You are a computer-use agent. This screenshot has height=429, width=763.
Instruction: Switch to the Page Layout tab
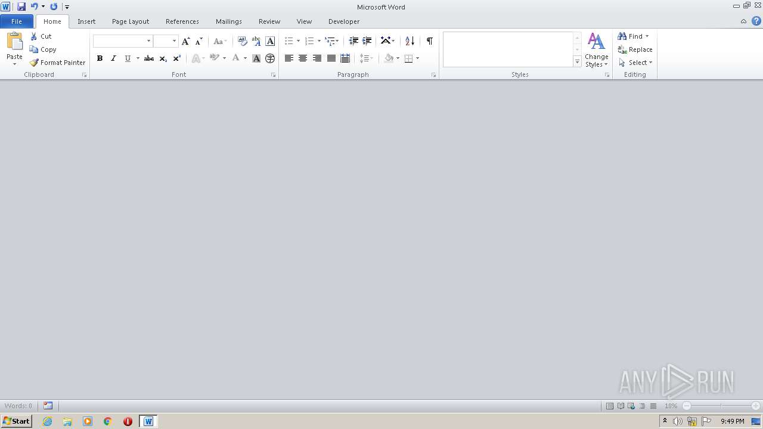[131, 21]
